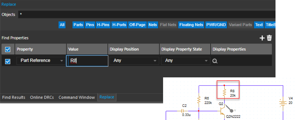296x120 pixels.
Task: Click the plus icon to add property
Action: [x=262, y=38]
